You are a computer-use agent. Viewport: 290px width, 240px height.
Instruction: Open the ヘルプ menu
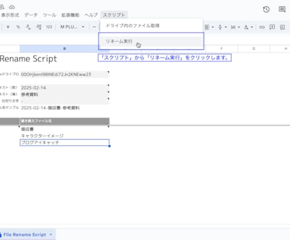(x=91, y=15)
